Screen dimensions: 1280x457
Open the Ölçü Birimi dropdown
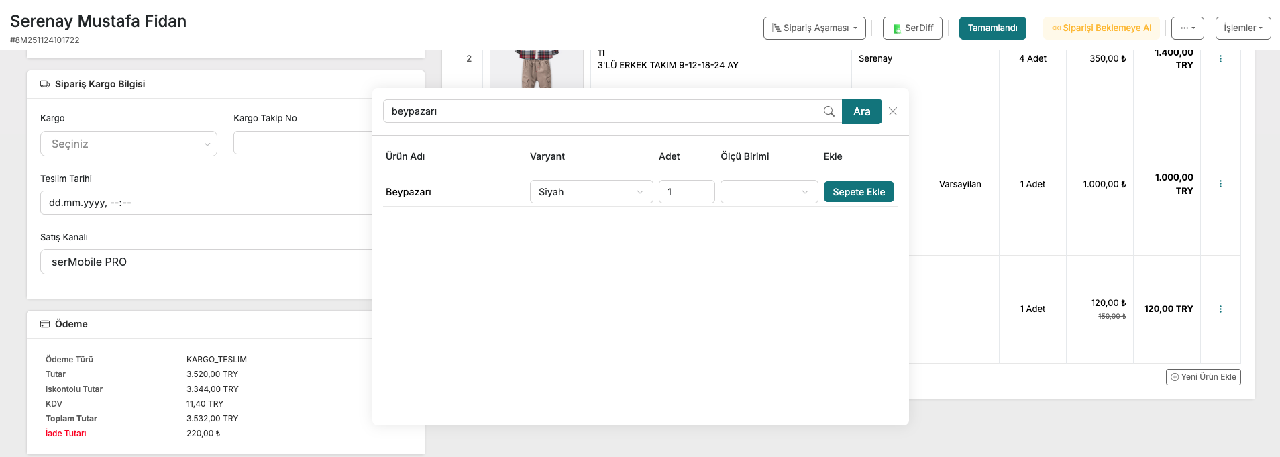(769, 192)
